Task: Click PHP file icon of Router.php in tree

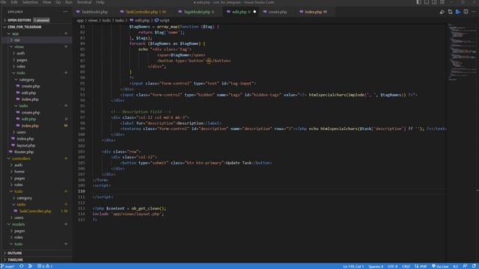Action: point(10,152)
